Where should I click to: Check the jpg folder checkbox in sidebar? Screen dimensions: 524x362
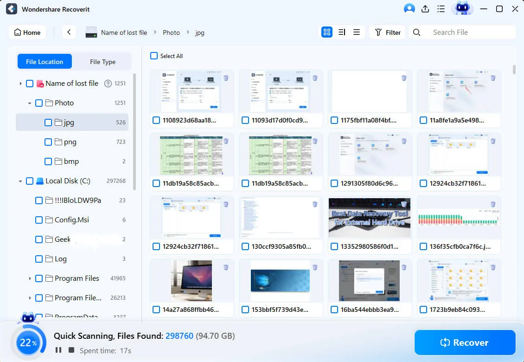[x=48, y=122]
